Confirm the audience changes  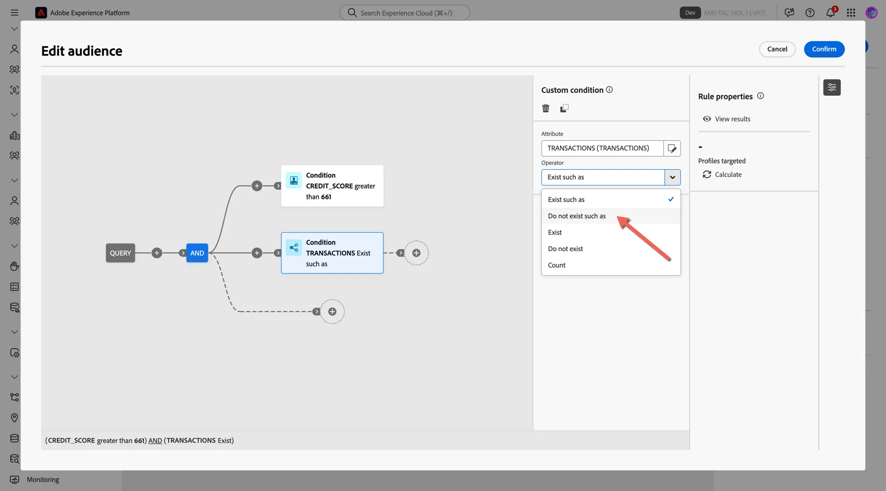[824, 49]
